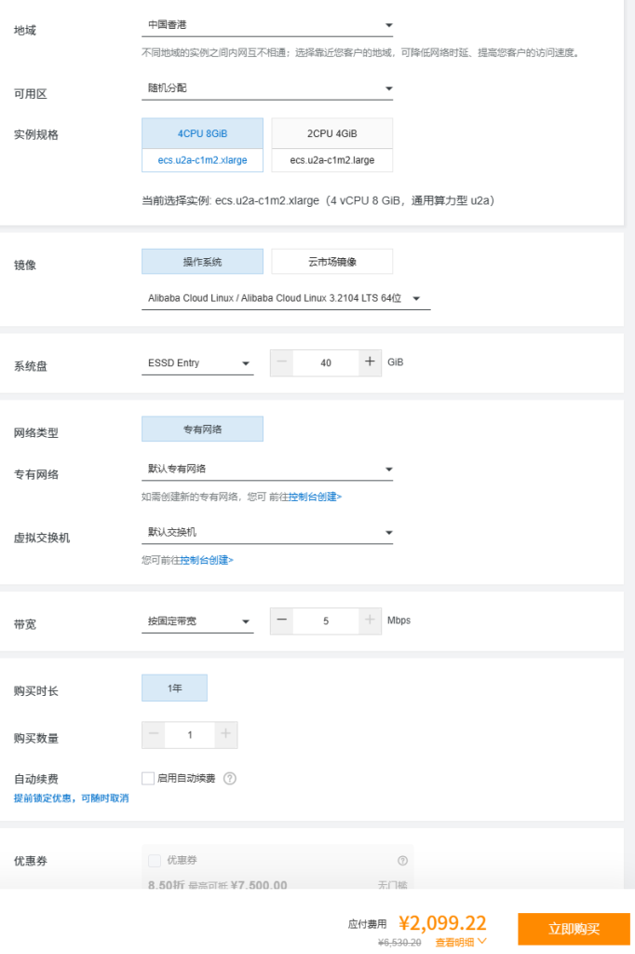Increase bandwidth with the plus button

370,620
